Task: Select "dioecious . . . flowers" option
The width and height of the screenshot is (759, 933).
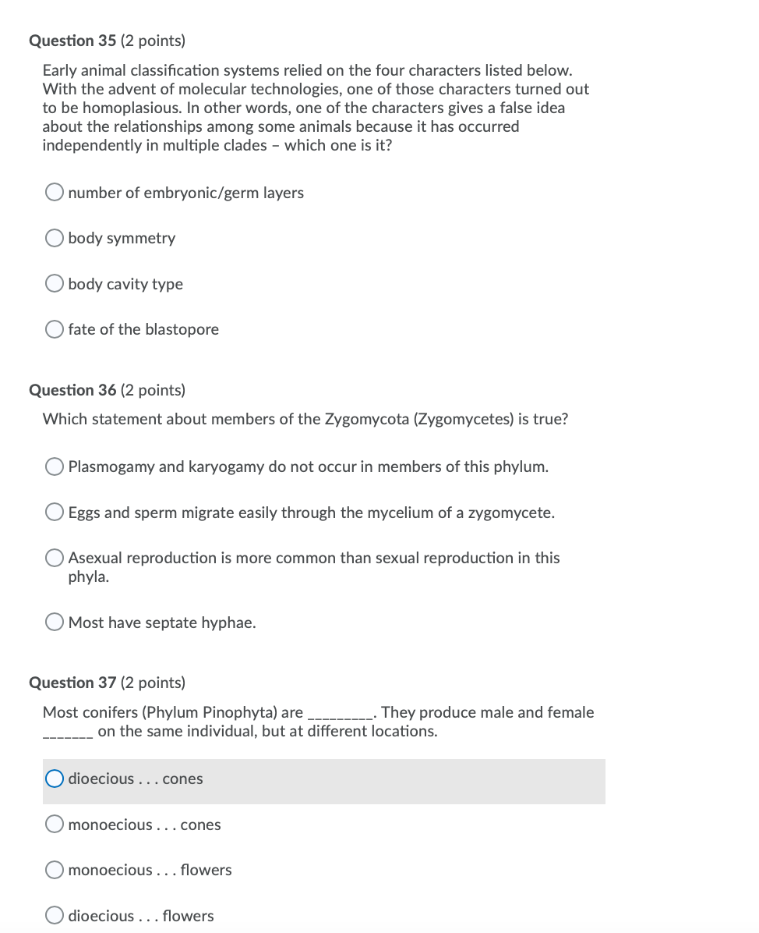Action: tap(55, 914)
